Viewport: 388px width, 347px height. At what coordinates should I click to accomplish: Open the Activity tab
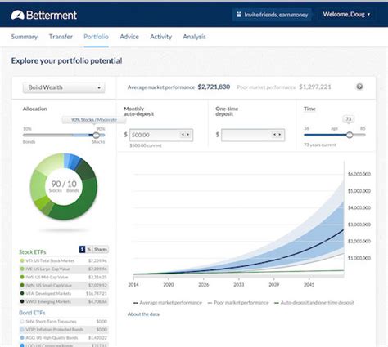(160, 37)
